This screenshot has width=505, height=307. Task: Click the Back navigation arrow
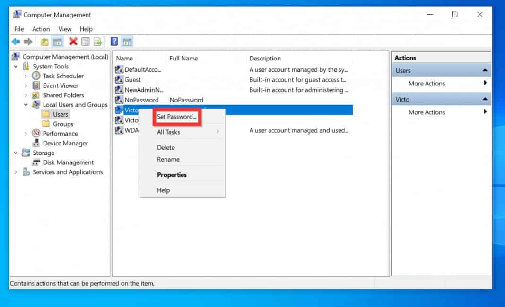click(x=16, y=42)
